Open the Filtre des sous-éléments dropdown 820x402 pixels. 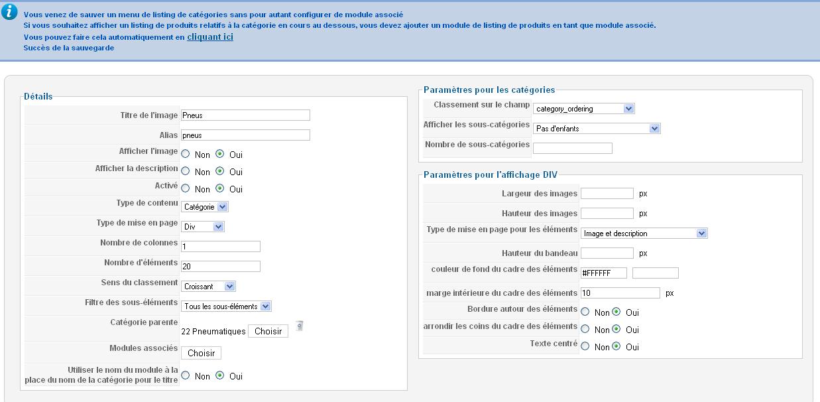pos(226,306)
